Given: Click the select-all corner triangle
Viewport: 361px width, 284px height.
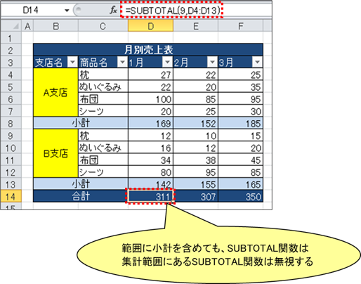Looking at the screenshot, I should (x=15, y=26).
